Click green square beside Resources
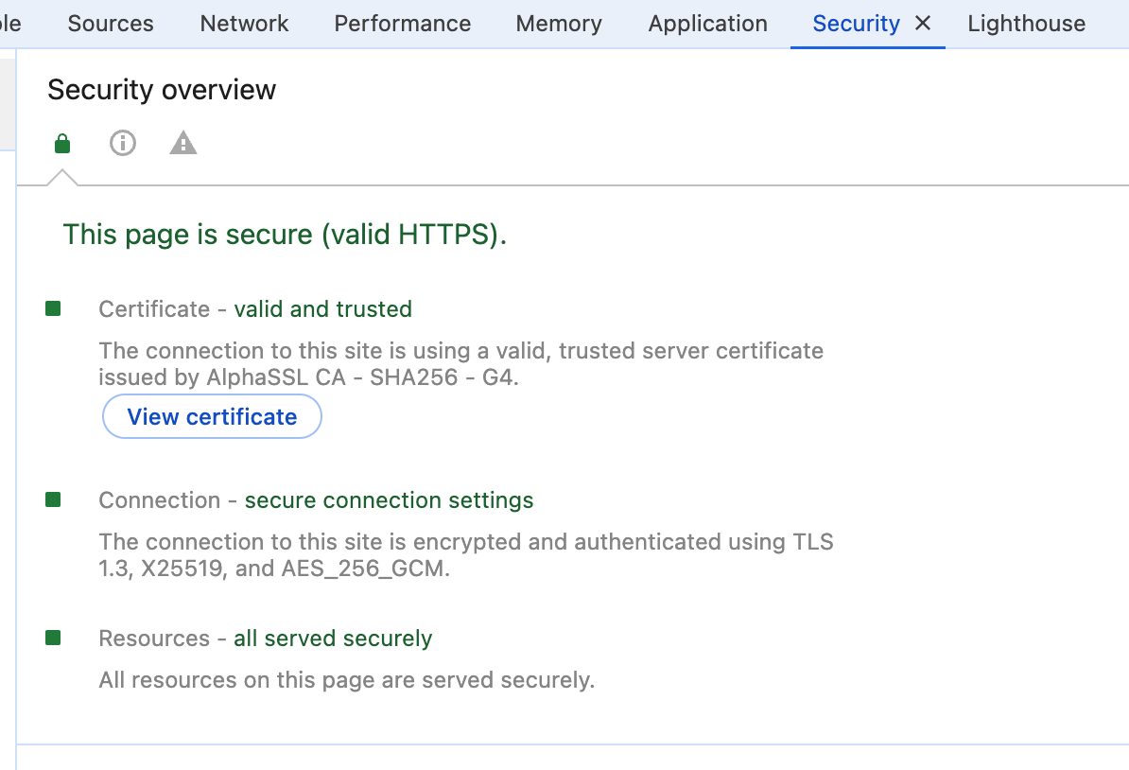The width and height of the screenshot is (1129, 770). pyautogui.click(x=53, y=638)
